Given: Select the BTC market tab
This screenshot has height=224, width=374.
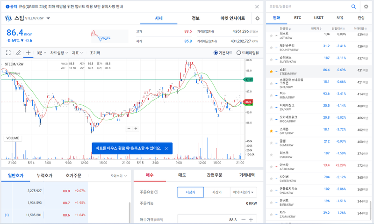Looking at the screenshot, I should (297, 18).
